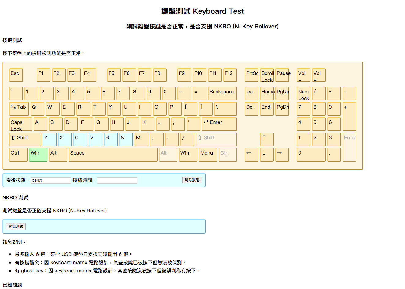405x289 pixels.
Task: Click the Enter key with return arrow
Action: (219, 124)
